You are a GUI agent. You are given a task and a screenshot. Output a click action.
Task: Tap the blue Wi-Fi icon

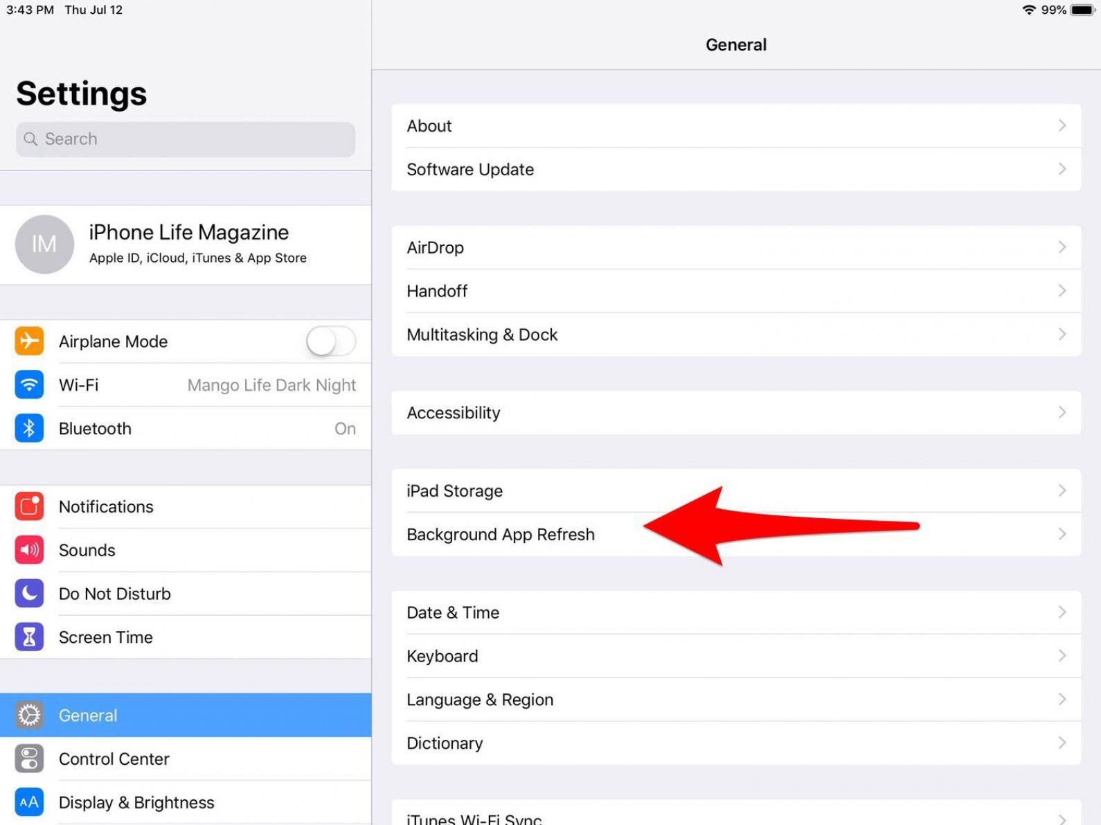tap(29, 384)
